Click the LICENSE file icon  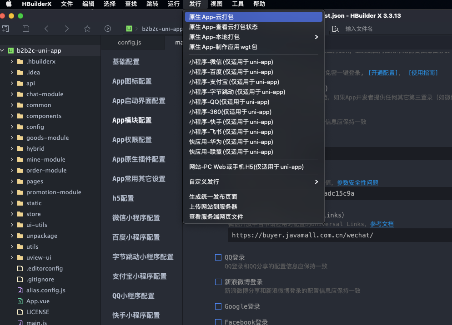click(20, 312)
